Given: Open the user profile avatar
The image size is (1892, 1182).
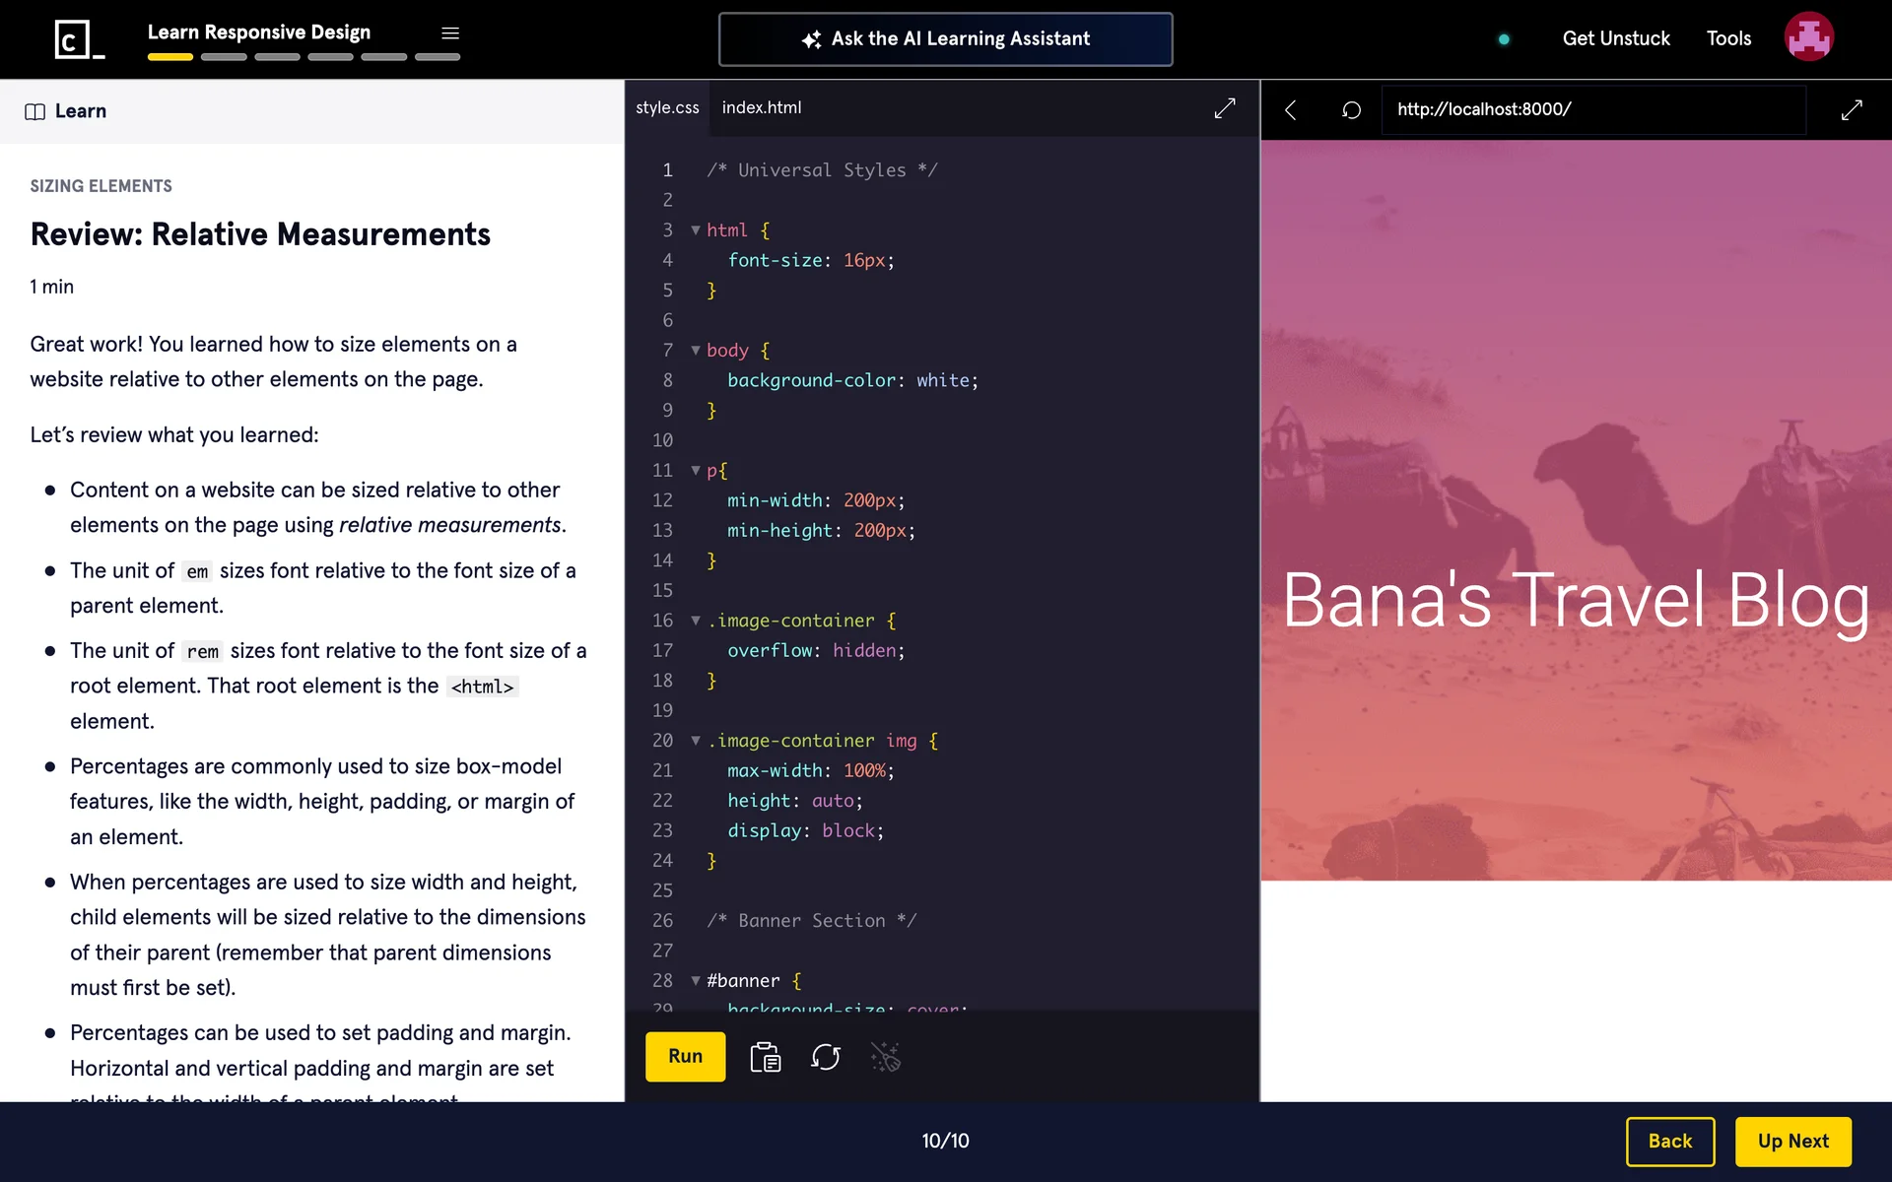Looking at the screenshot, I should point(1808,37).
